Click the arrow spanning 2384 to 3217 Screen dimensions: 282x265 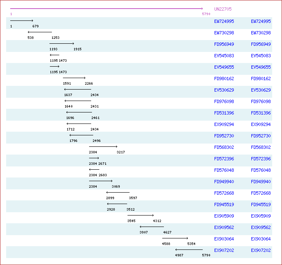(x=103, y=146)
